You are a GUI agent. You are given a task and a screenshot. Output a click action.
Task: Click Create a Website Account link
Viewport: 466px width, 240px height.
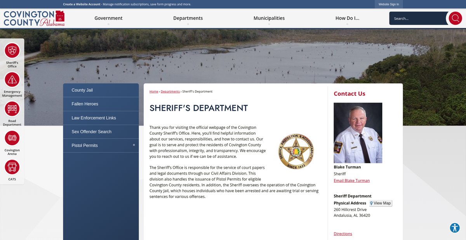click(82, 4)
